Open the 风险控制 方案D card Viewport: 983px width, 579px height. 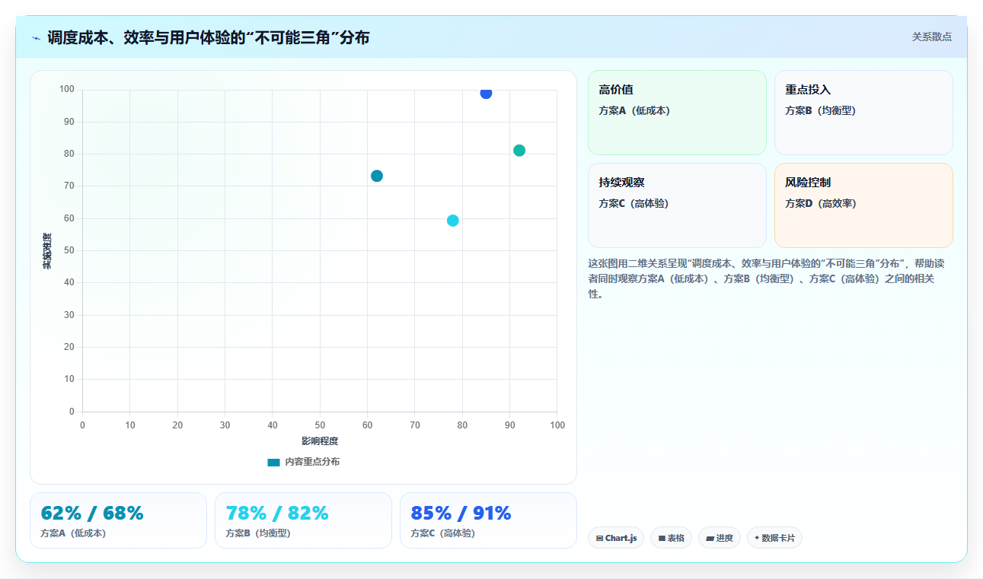coord(863,205)
